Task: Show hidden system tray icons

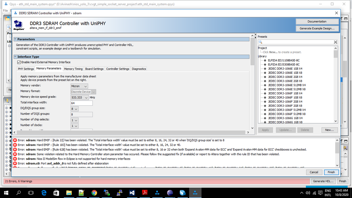Action: tap(302, 193)
